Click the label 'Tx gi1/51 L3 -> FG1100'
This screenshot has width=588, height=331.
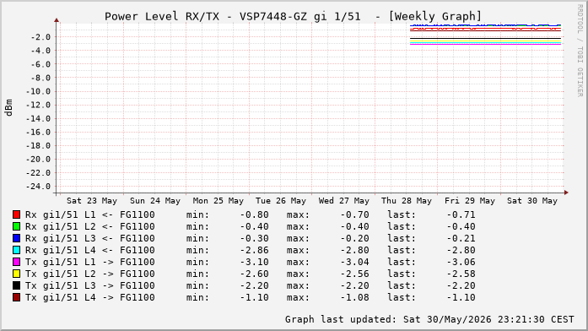pyautogui.click(x=90, y=285)
